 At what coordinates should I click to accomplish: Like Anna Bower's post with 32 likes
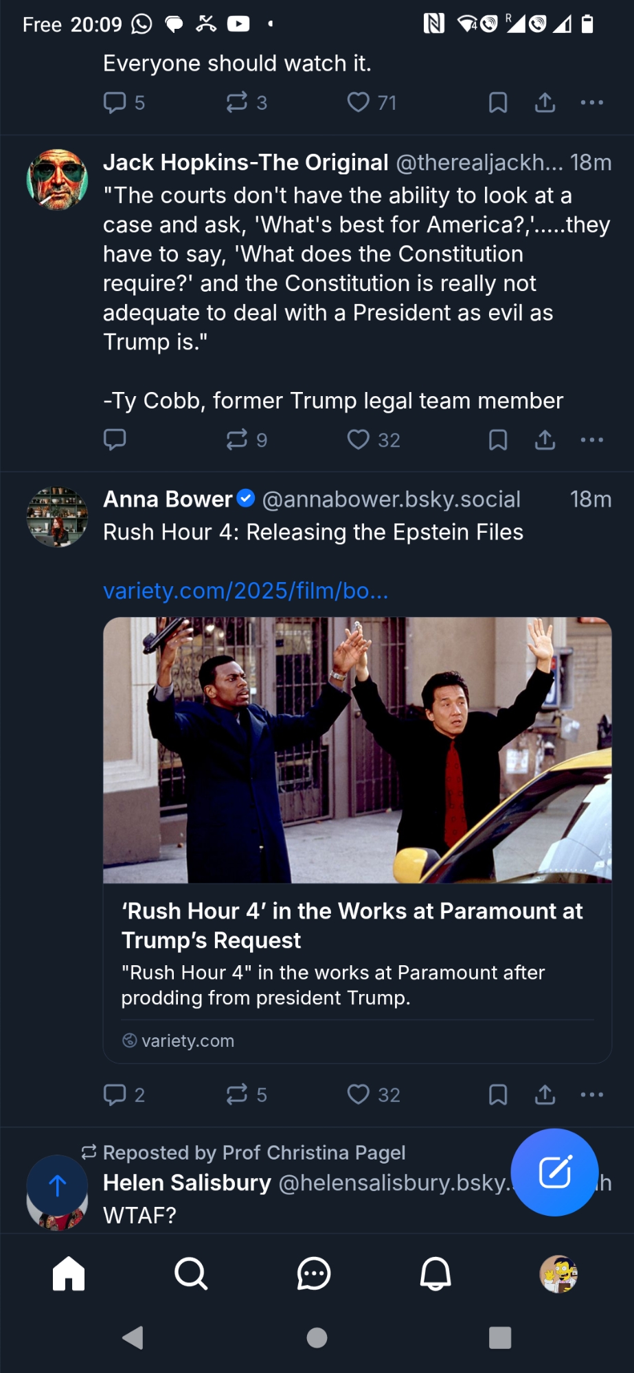359,1094
